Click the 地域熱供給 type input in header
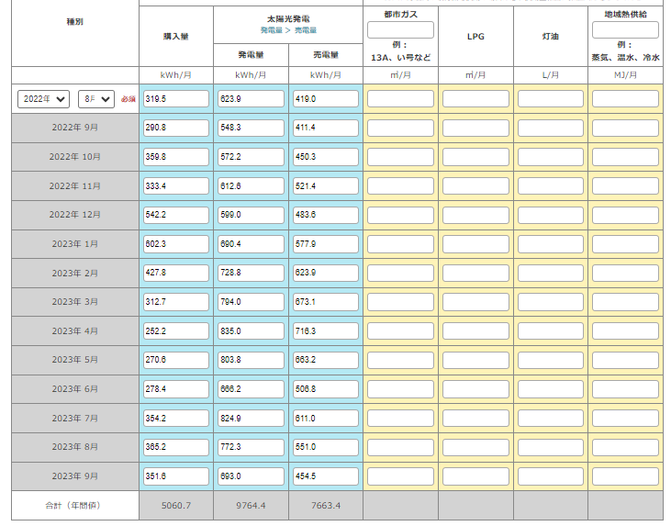671x526 pixels. click(x=625, y=30)
